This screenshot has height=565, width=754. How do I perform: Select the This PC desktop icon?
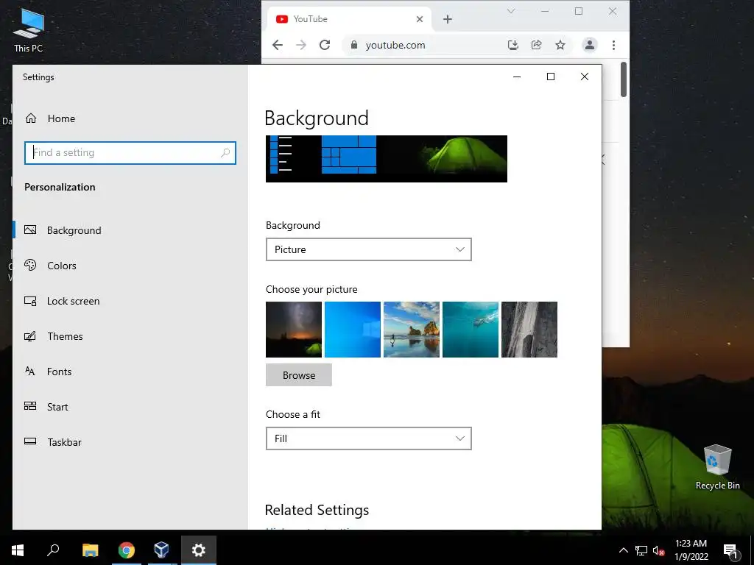click(29, 29)
